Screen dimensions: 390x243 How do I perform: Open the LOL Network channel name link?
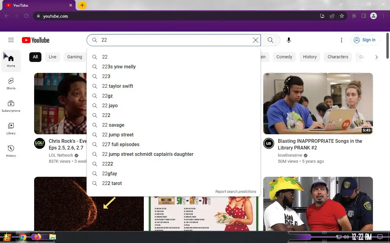pyautogui.click(x=61, y=155)
